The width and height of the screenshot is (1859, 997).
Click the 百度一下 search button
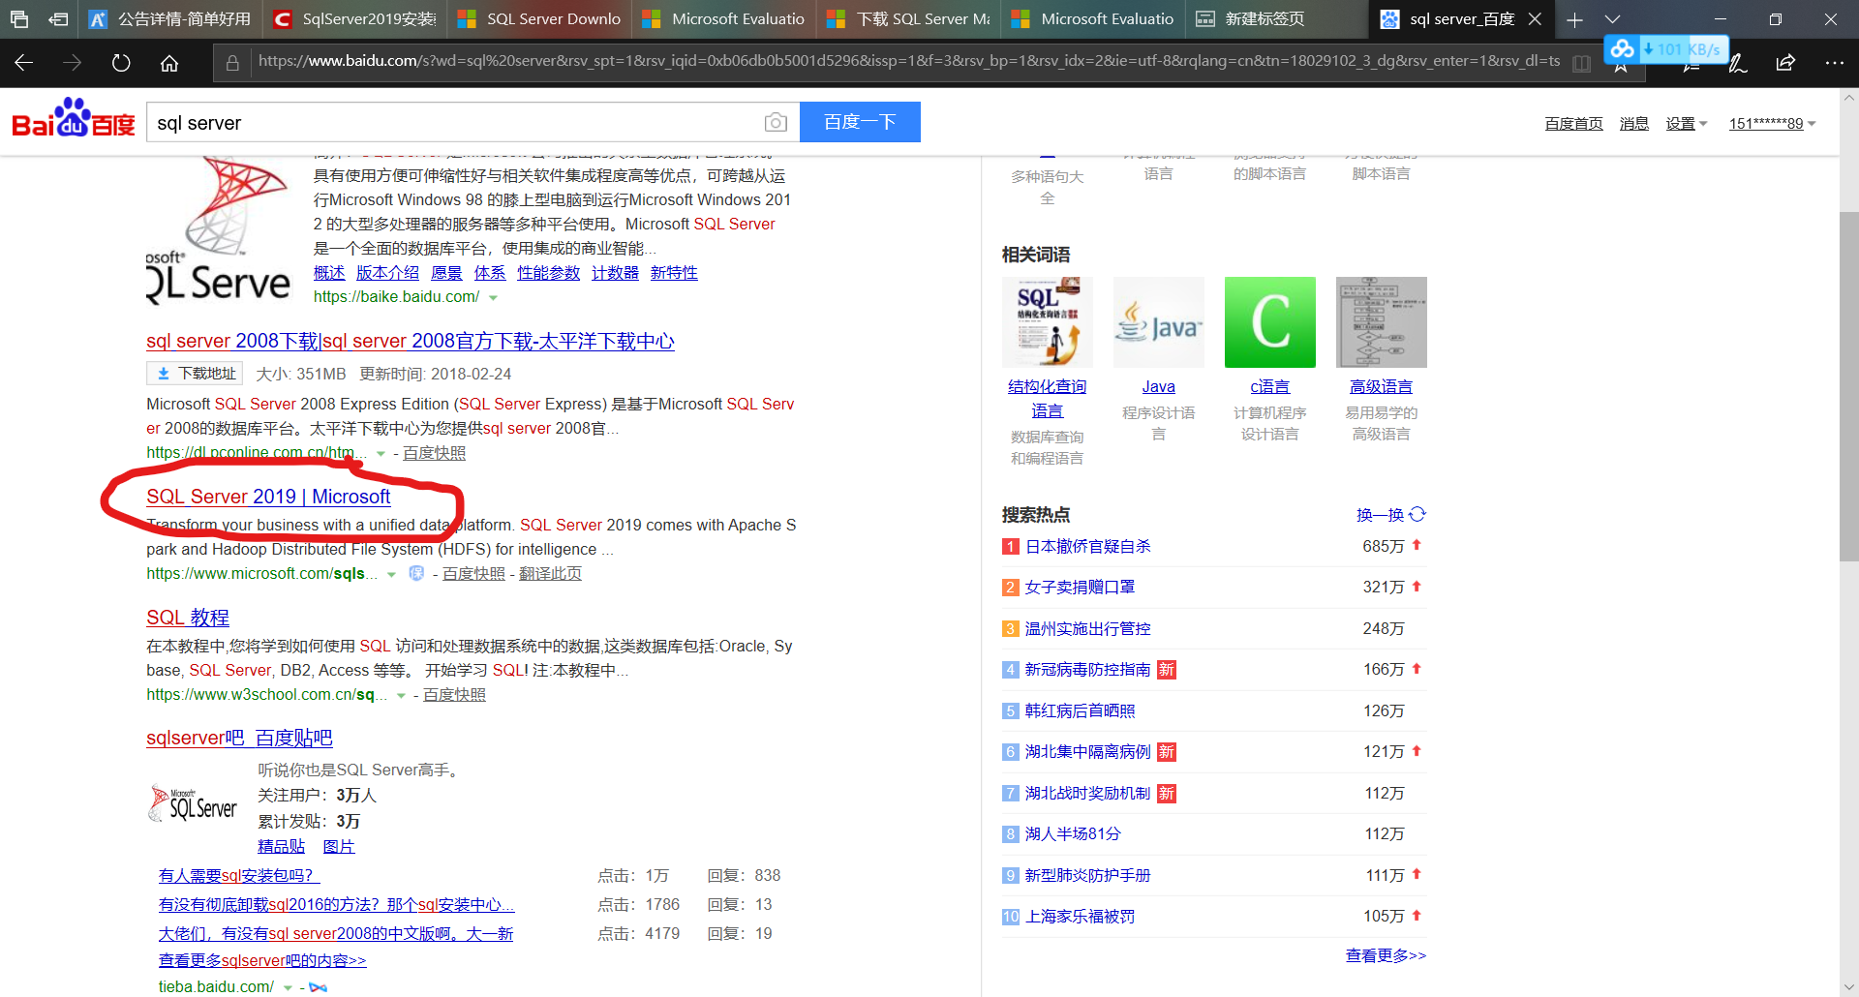coord(860,122)
